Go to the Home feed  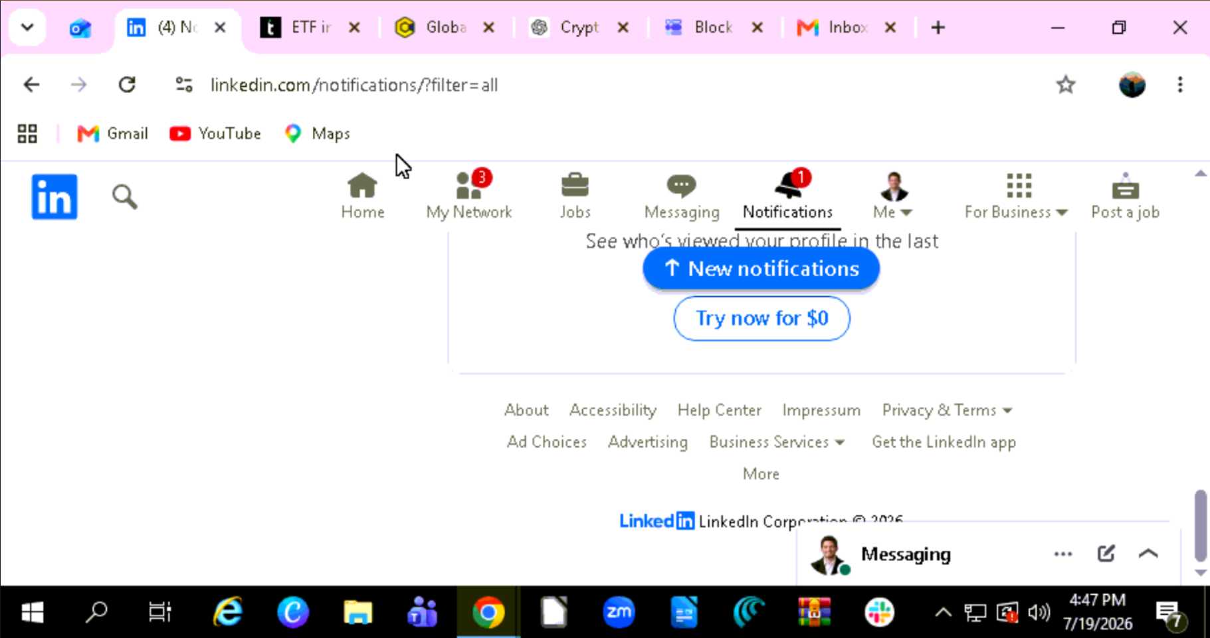point(363,196)
